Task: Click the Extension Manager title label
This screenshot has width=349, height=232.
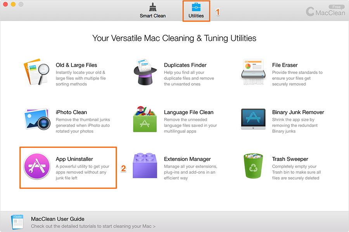Action: (x=187, y=159)
